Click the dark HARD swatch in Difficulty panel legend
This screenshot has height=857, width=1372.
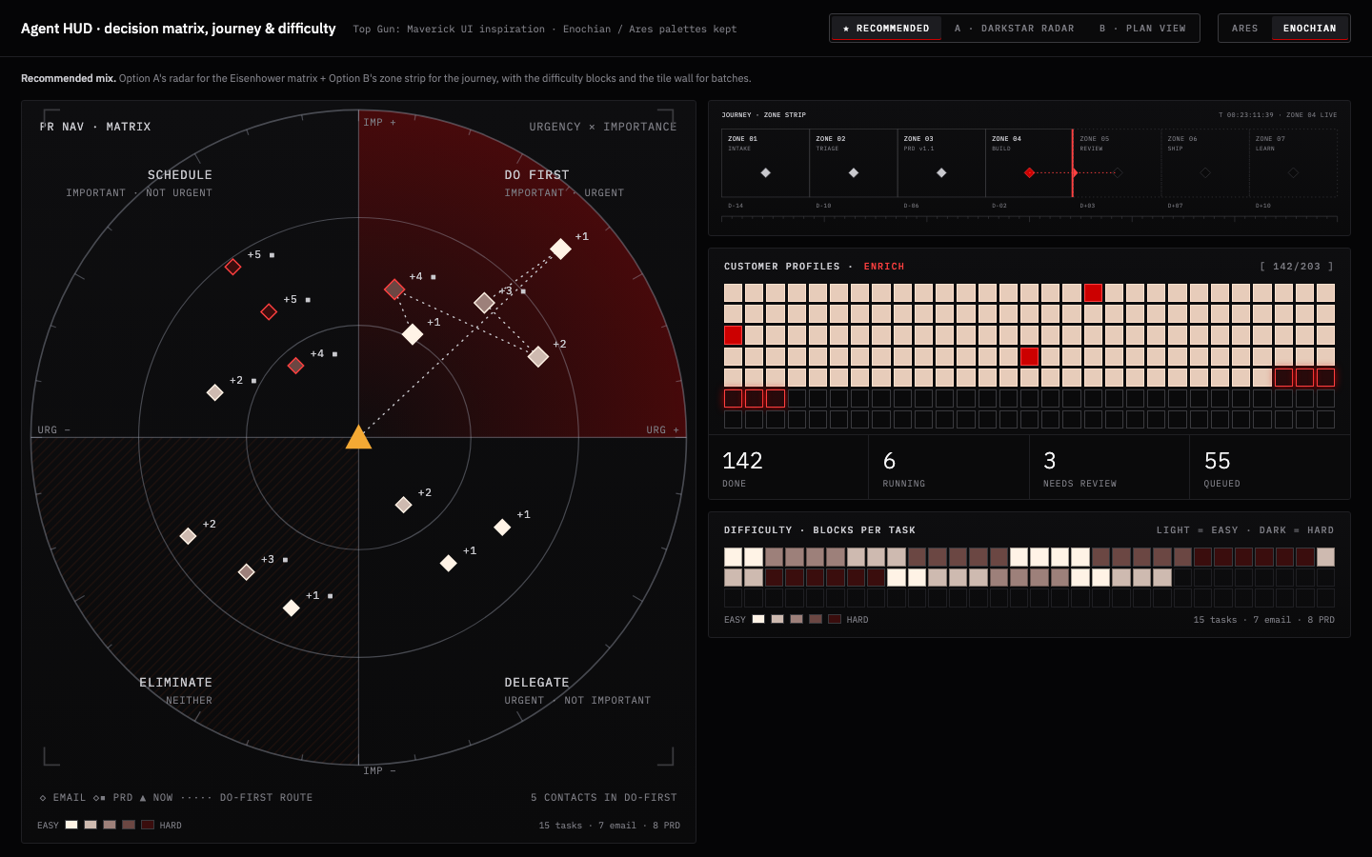835,619
